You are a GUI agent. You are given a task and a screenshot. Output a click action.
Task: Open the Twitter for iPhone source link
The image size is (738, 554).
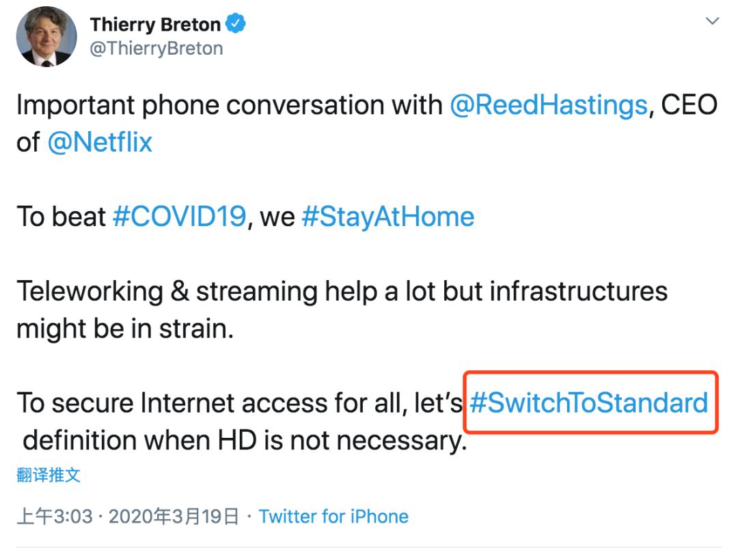(x=333, y=516)
